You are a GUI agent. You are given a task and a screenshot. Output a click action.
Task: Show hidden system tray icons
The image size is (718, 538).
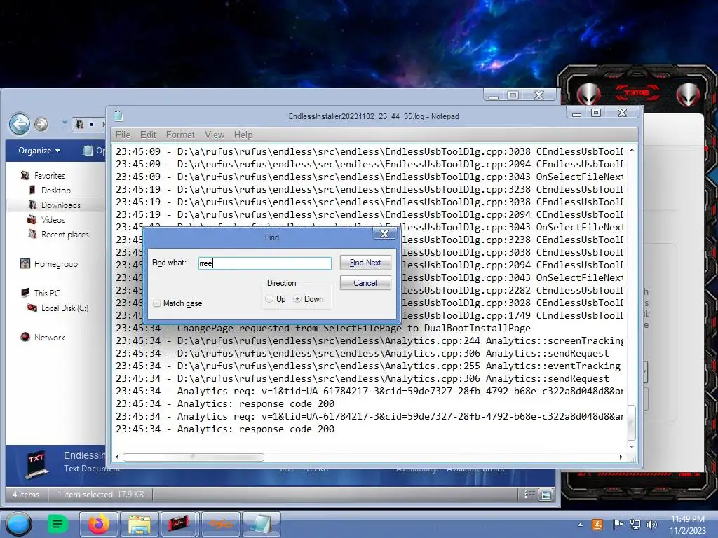(580, 525)
